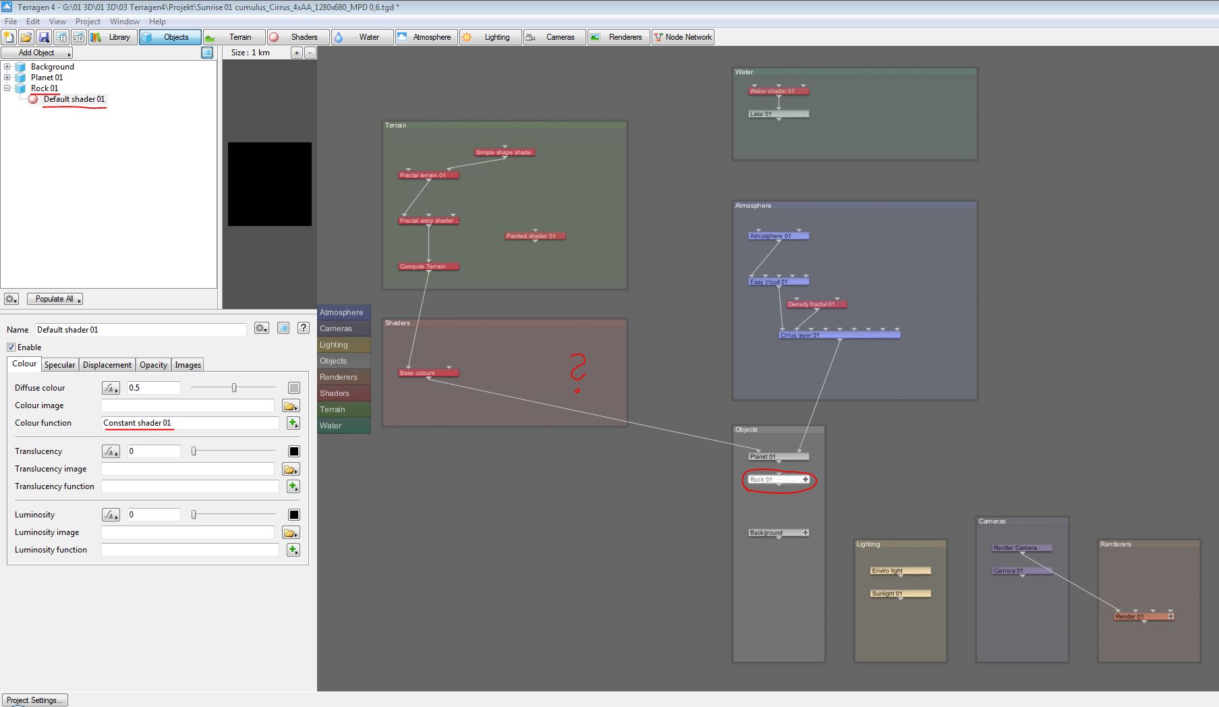Image resolution: width=1219 pixels, height=707 pixels.
Task: Jump to the Shaders group in node palette
Action: click(x=344, y=393)
